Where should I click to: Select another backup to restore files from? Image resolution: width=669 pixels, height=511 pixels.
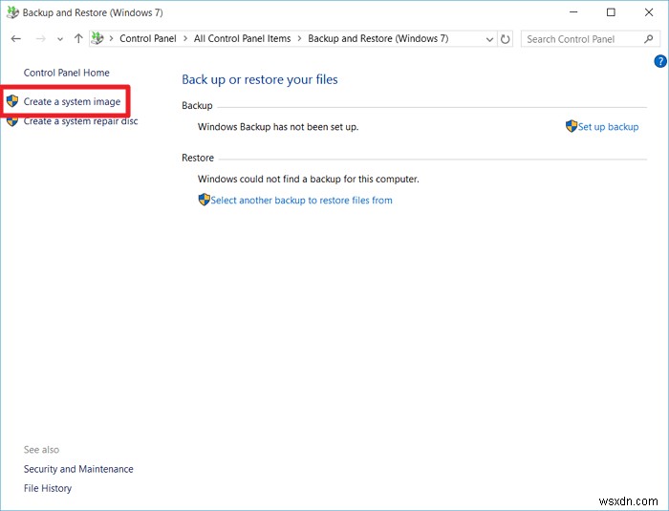[x=302, y=201]
